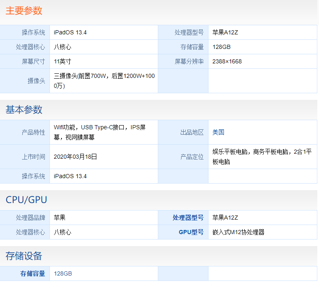The height and width of the screenshot is (283, 319).
Task: Click the 美国 origin region link
Action: coord(218,132)
